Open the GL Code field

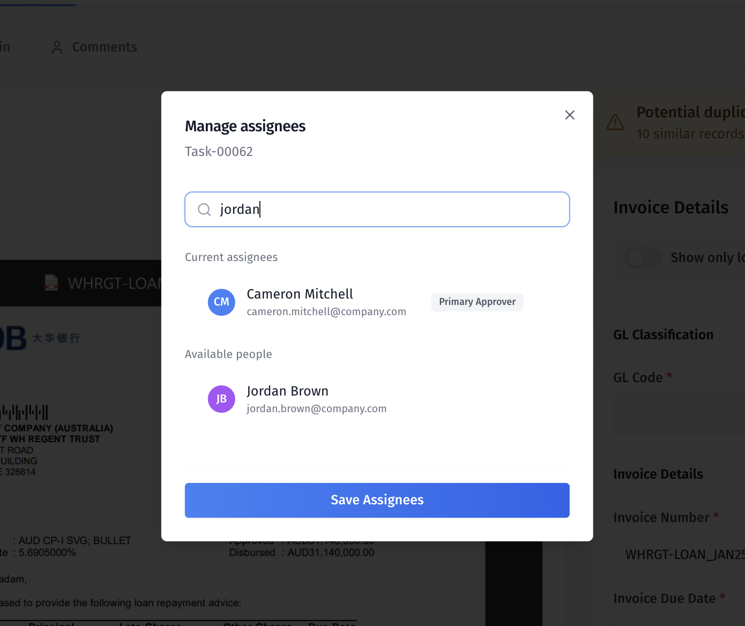(679, 415)
